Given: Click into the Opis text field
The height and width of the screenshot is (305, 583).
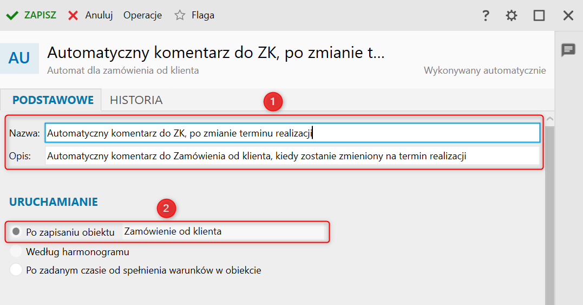Looking at the screenshot, I should point(292,156).
